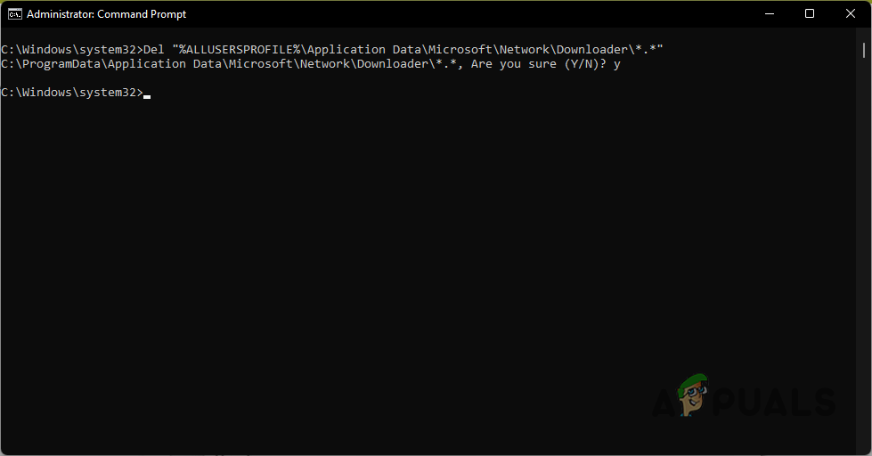
Task: Close the Administrator Command Prompt window
Action: click(x=850, y=13)
